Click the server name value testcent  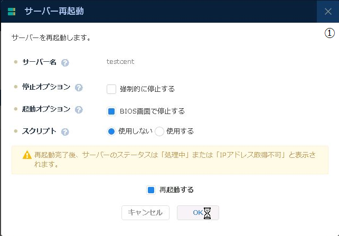(x=120, y=62)
